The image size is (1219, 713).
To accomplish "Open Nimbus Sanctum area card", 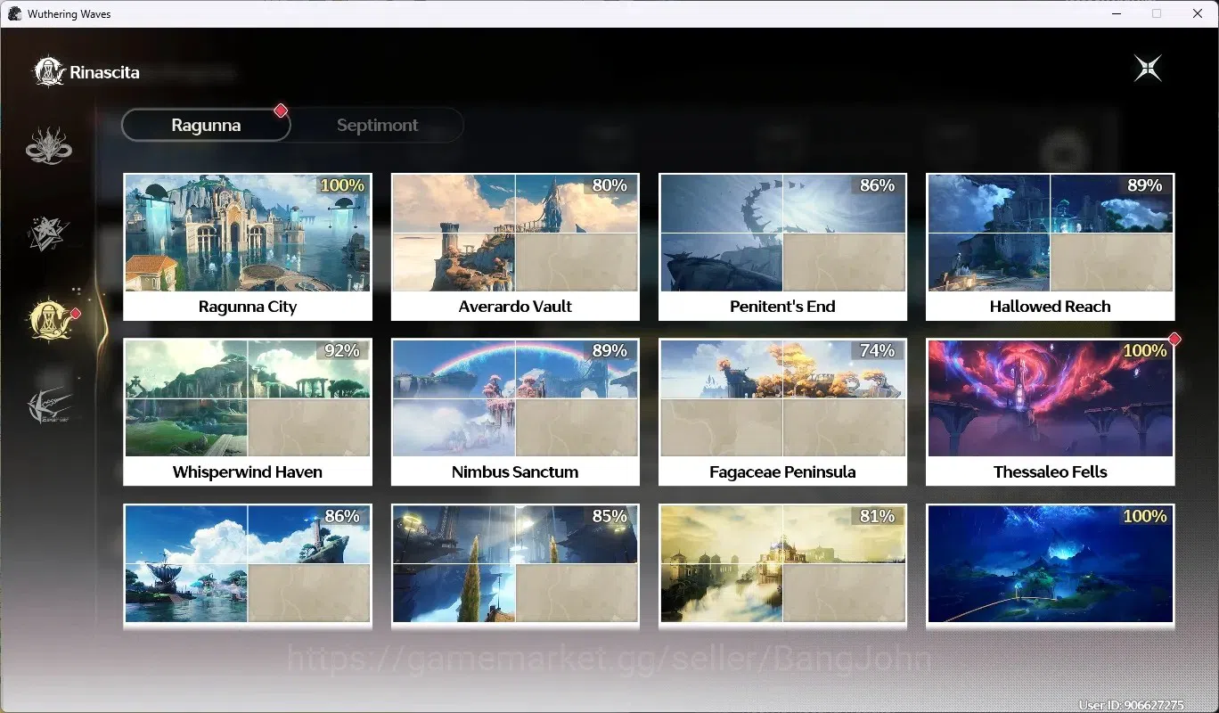I will pos(515,412).
